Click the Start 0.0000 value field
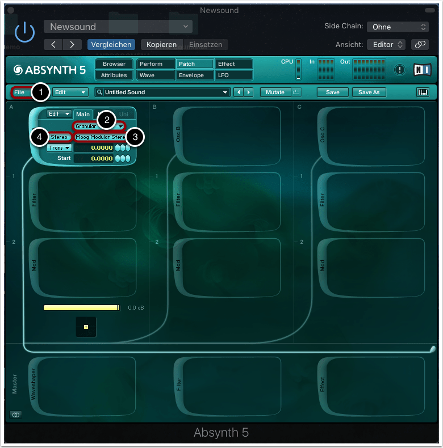This screenshot has height=448, width=443. (x=94, y=158)
